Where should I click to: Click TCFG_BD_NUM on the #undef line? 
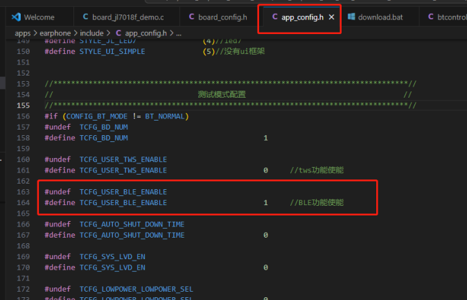(104, 127)
